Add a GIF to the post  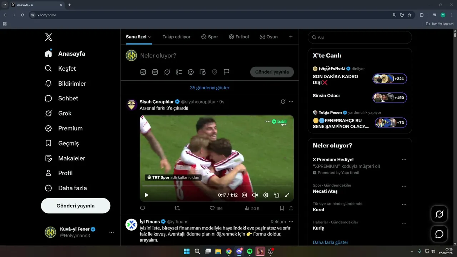[155, 72]
